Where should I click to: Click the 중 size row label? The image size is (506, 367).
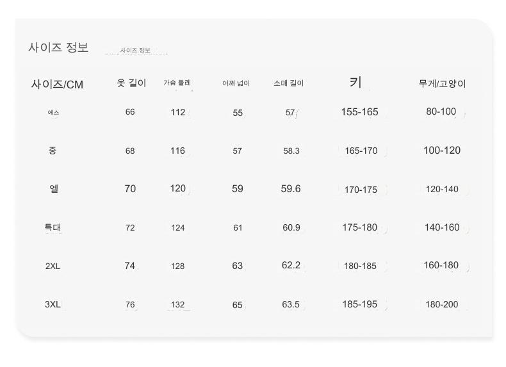coord(53,151)
